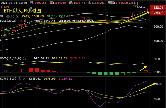Remove KDJ indicator via X icon
The image size is (166, 108).
pos(24,79)
